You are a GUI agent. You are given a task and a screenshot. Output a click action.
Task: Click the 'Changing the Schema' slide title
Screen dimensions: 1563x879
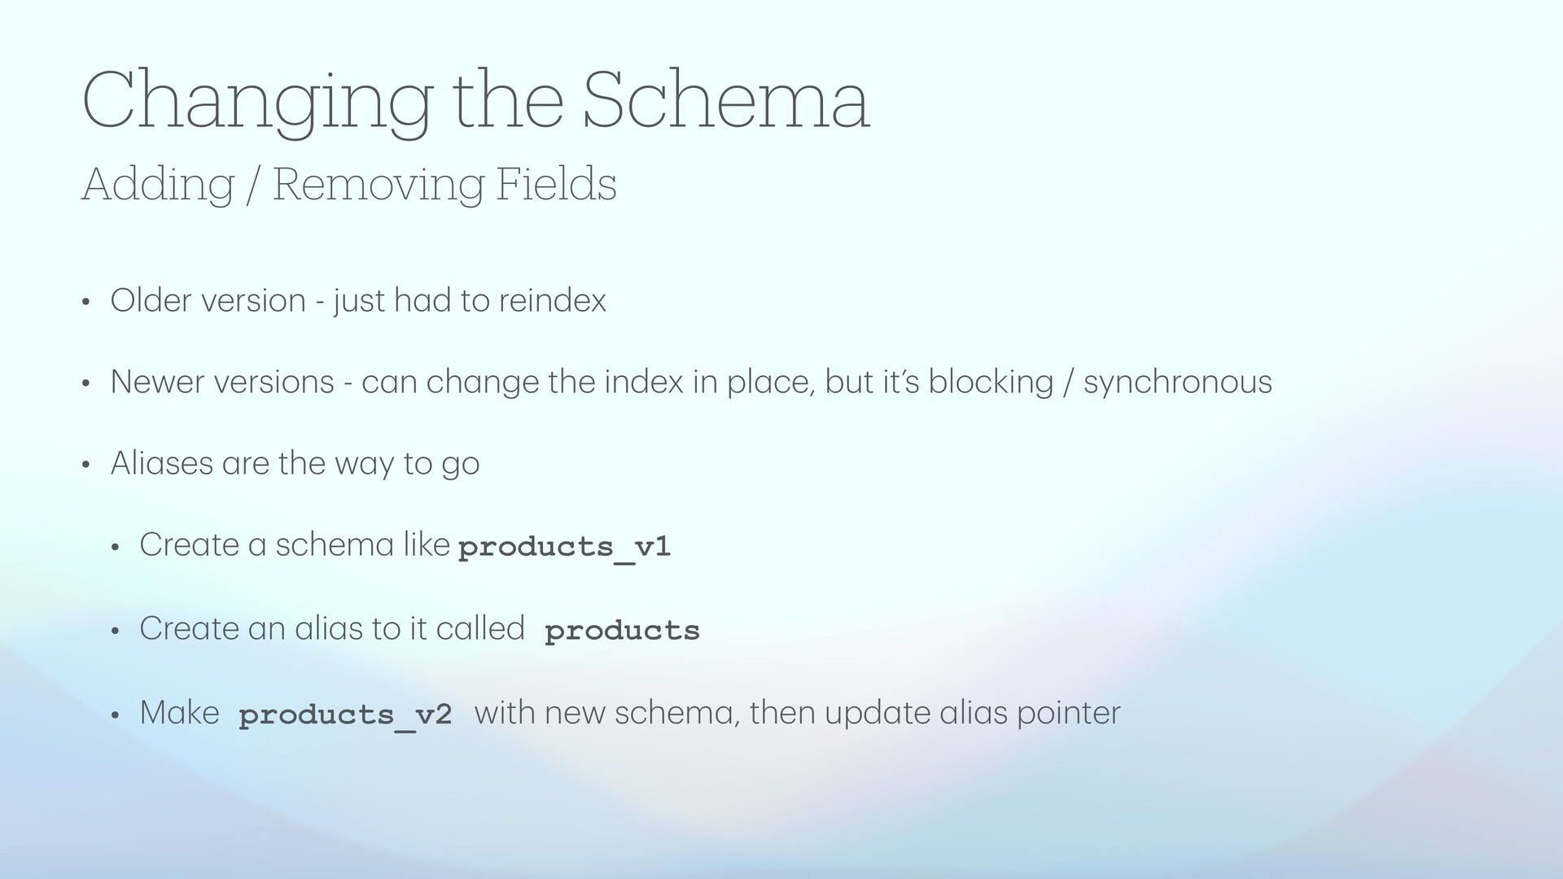tap(475, 101)
